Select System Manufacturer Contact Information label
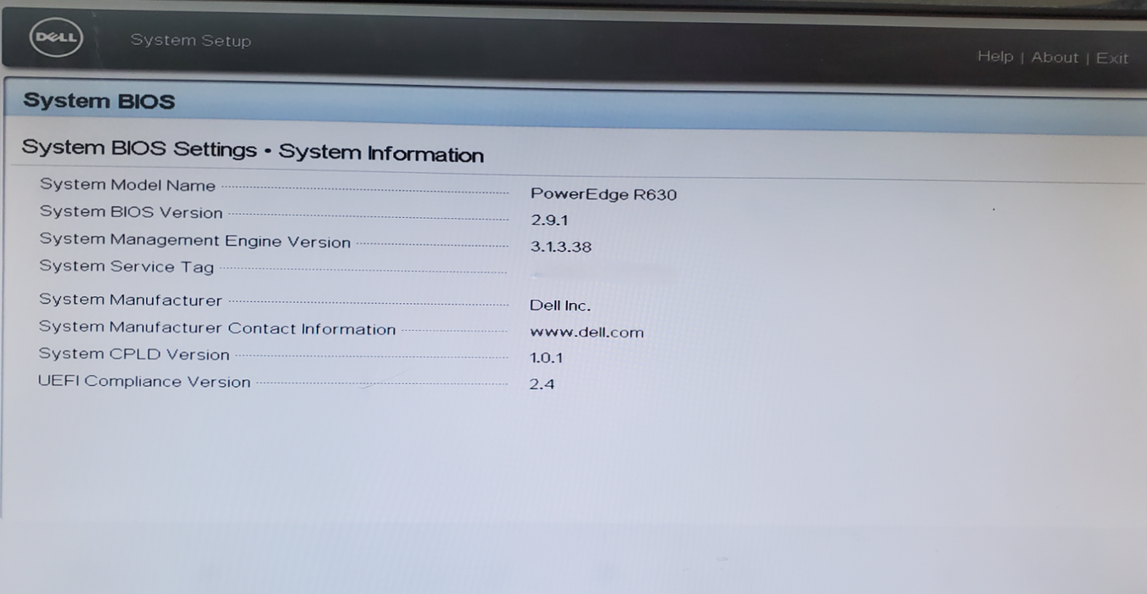Viewport: 1147px width, 594px height. point(217,328)
